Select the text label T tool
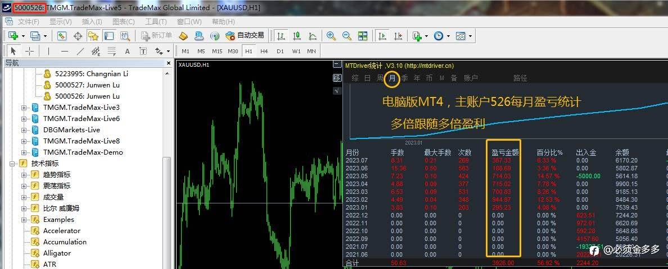The height and width of the screenshot is (269, 668). coord(143,52)
